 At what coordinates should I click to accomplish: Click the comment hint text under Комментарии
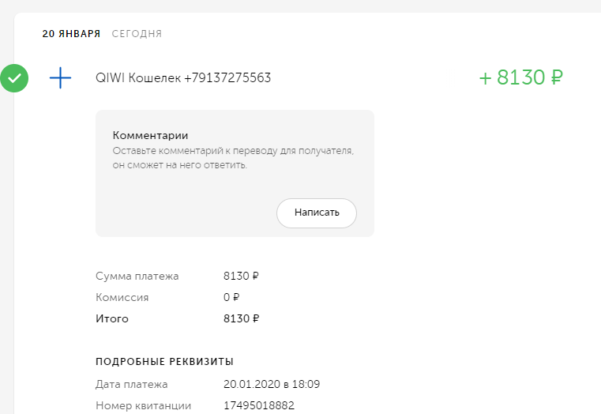tap(233, 158)
